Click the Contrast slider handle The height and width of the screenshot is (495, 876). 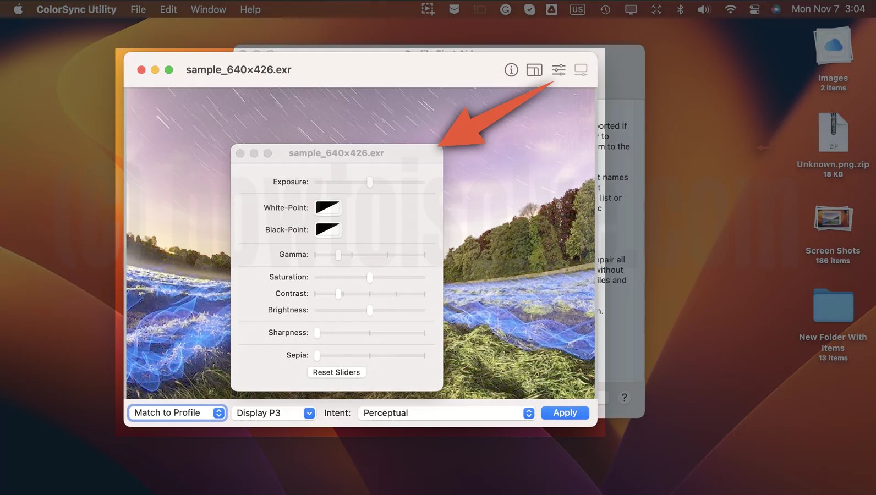click(338, 294)
